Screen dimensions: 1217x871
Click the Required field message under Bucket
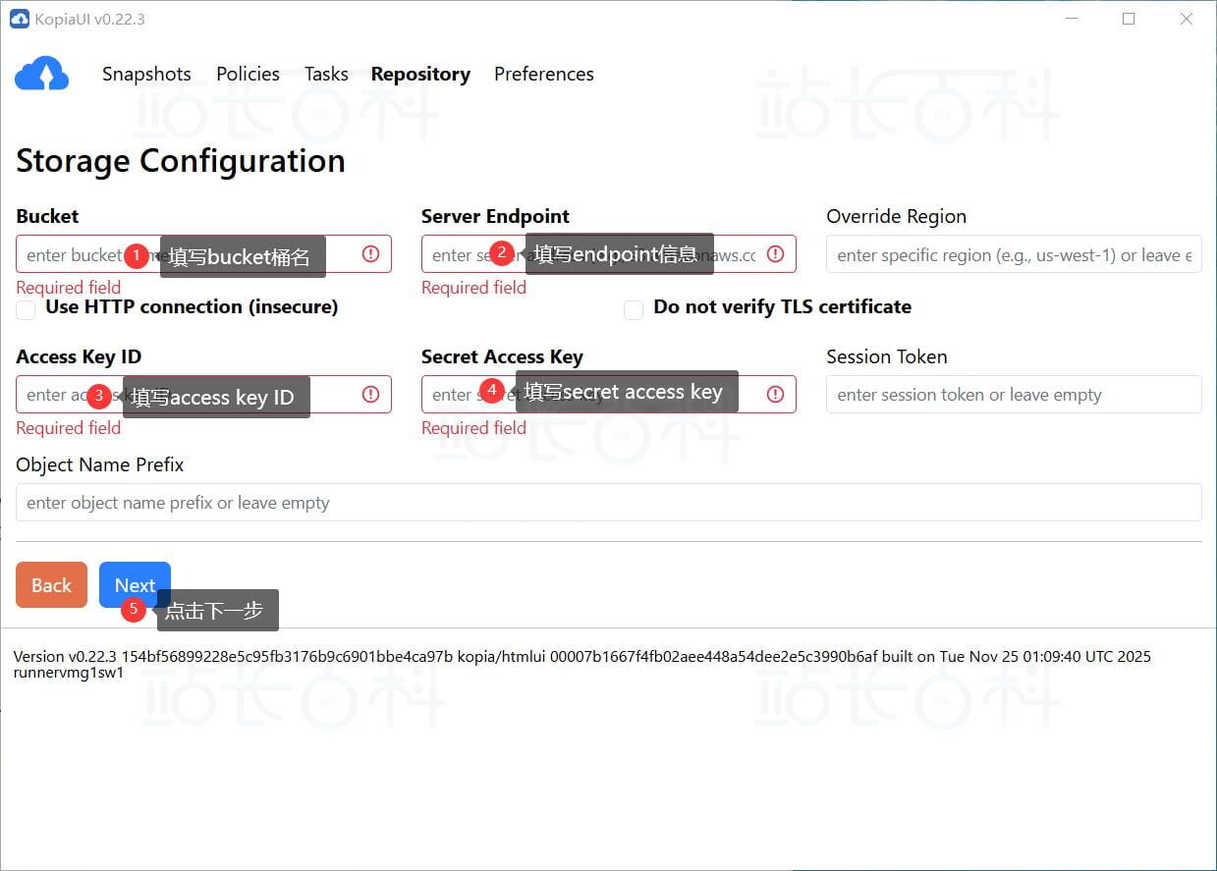click(x=69, y=288)
